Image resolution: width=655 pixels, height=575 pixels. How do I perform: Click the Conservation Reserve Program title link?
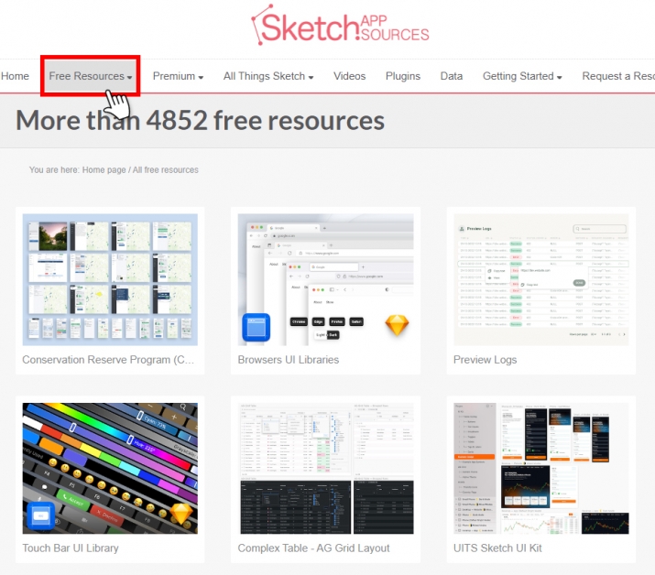click(108, 360)
